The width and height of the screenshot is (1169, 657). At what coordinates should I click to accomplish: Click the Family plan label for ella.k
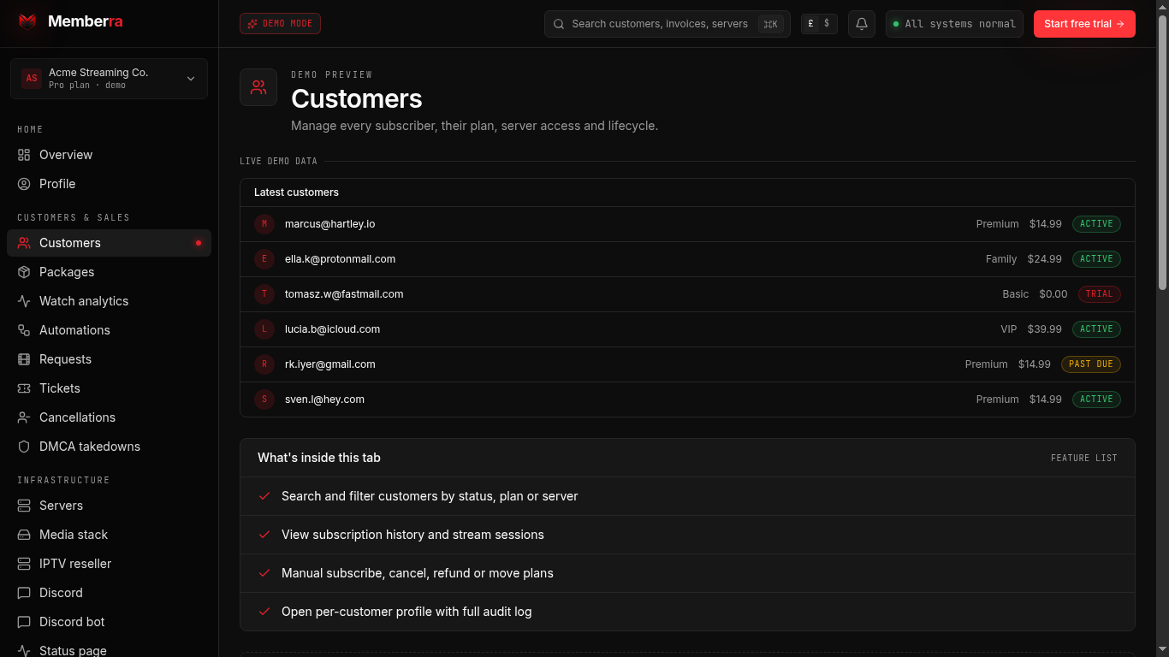(1001, 259)
